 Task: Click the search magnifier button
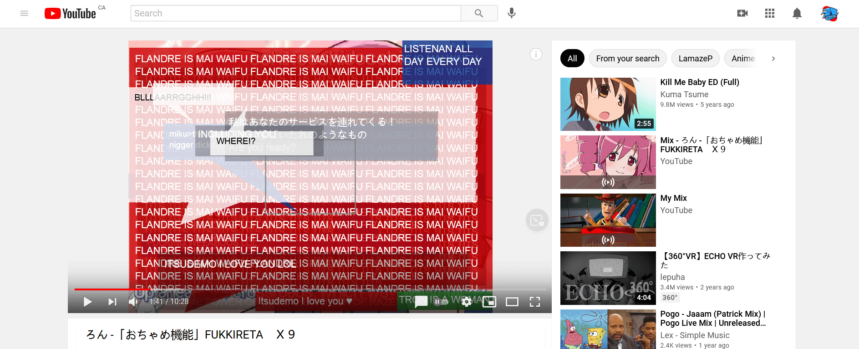click(x=479, y=13)
